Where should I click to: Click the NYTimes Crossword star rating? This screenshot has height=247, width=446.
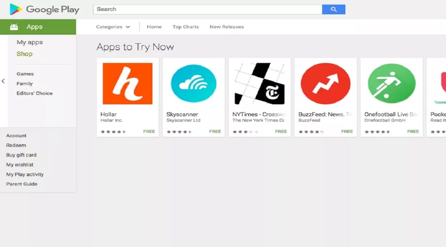245,132
